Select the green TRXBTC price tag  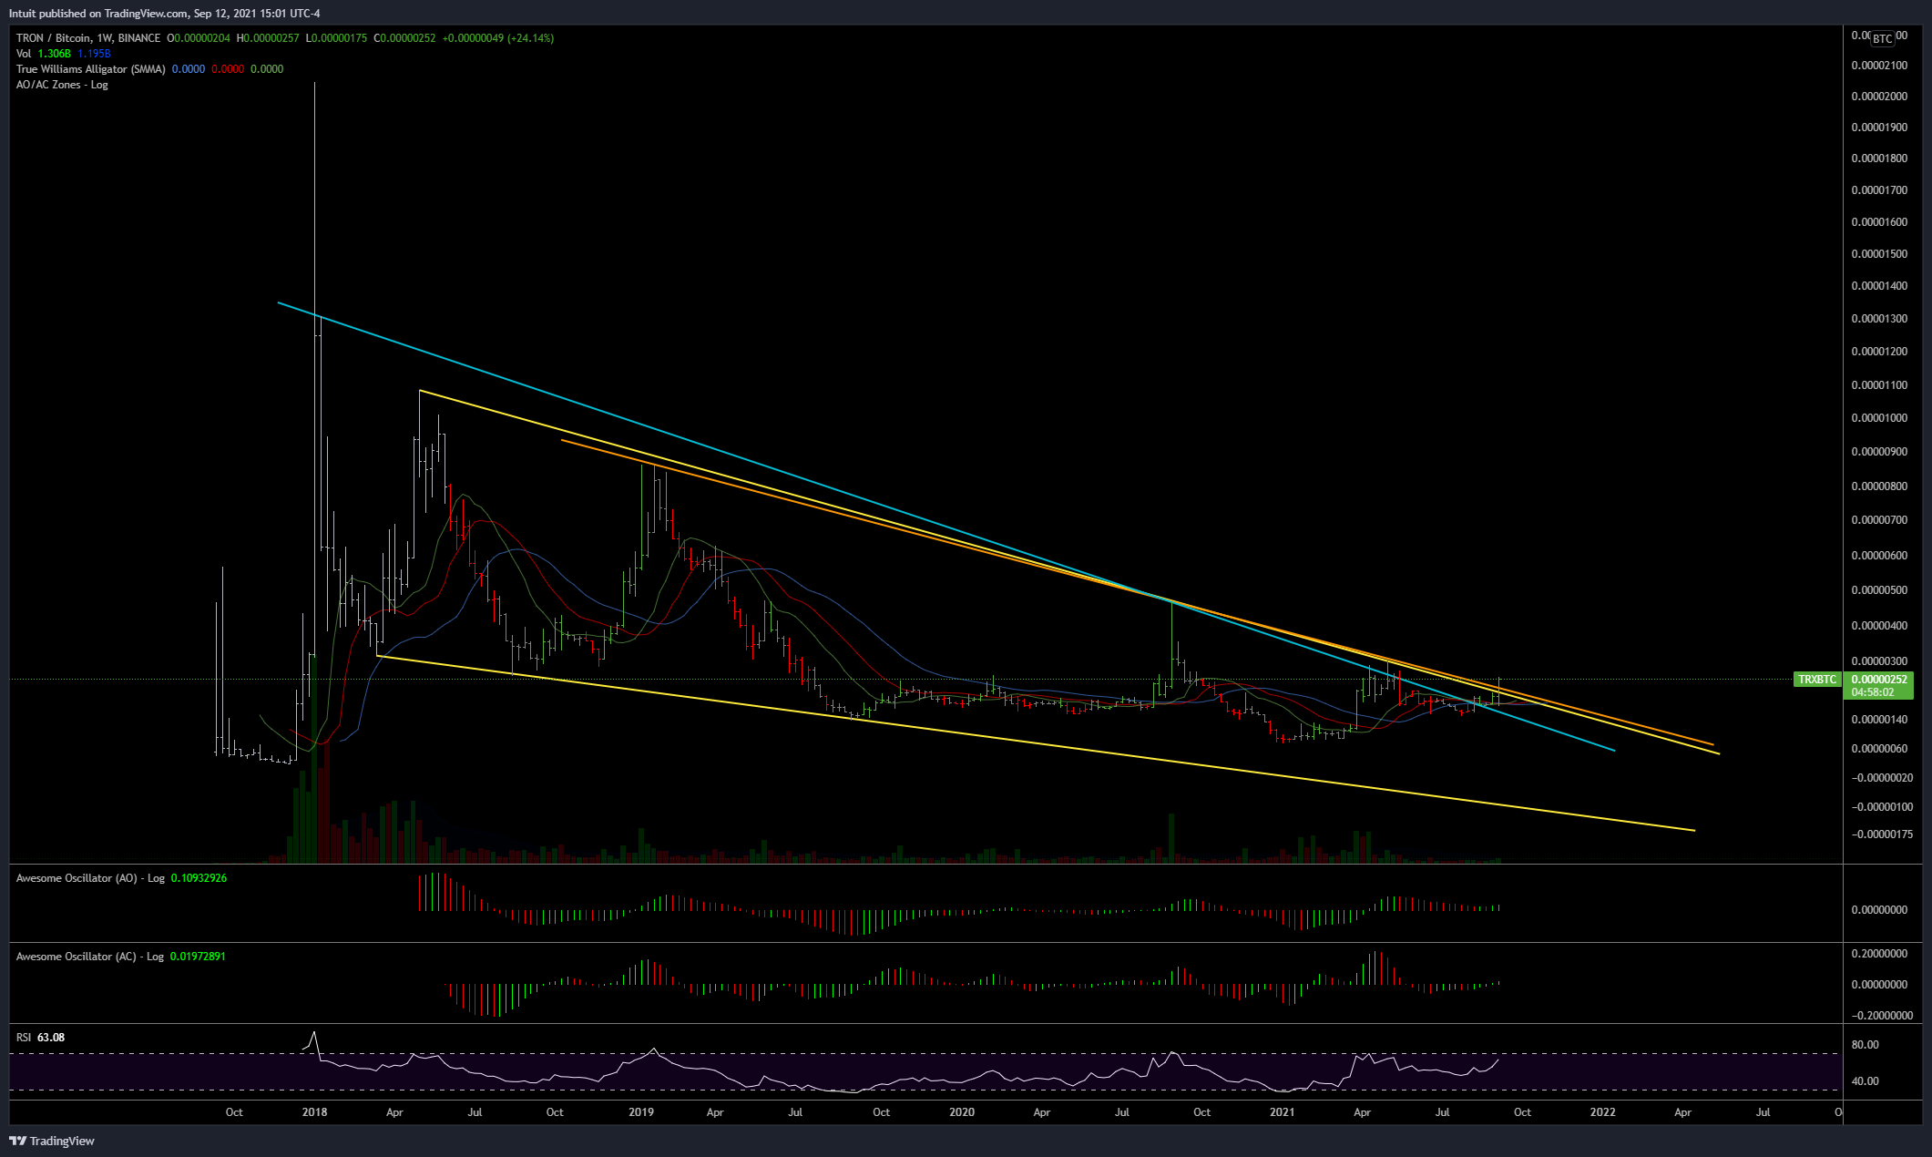click(x=1817, y=679)
